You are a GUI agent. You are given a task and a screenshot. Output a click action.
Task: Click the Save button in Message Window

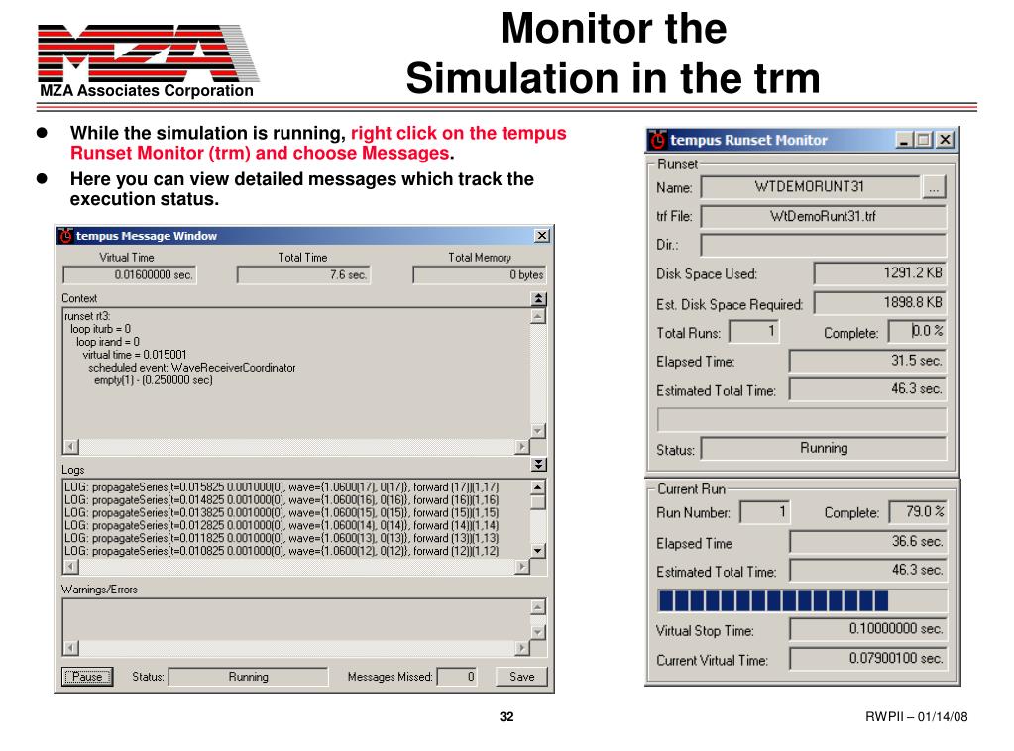click(522, 677)
